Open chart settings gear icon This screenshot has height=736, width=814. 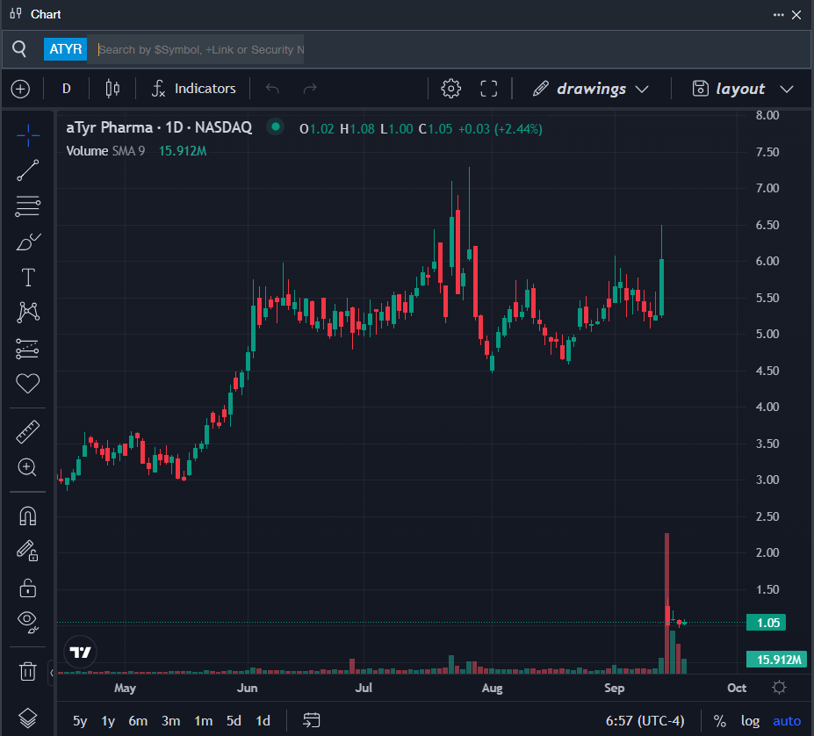click(451, 89)
